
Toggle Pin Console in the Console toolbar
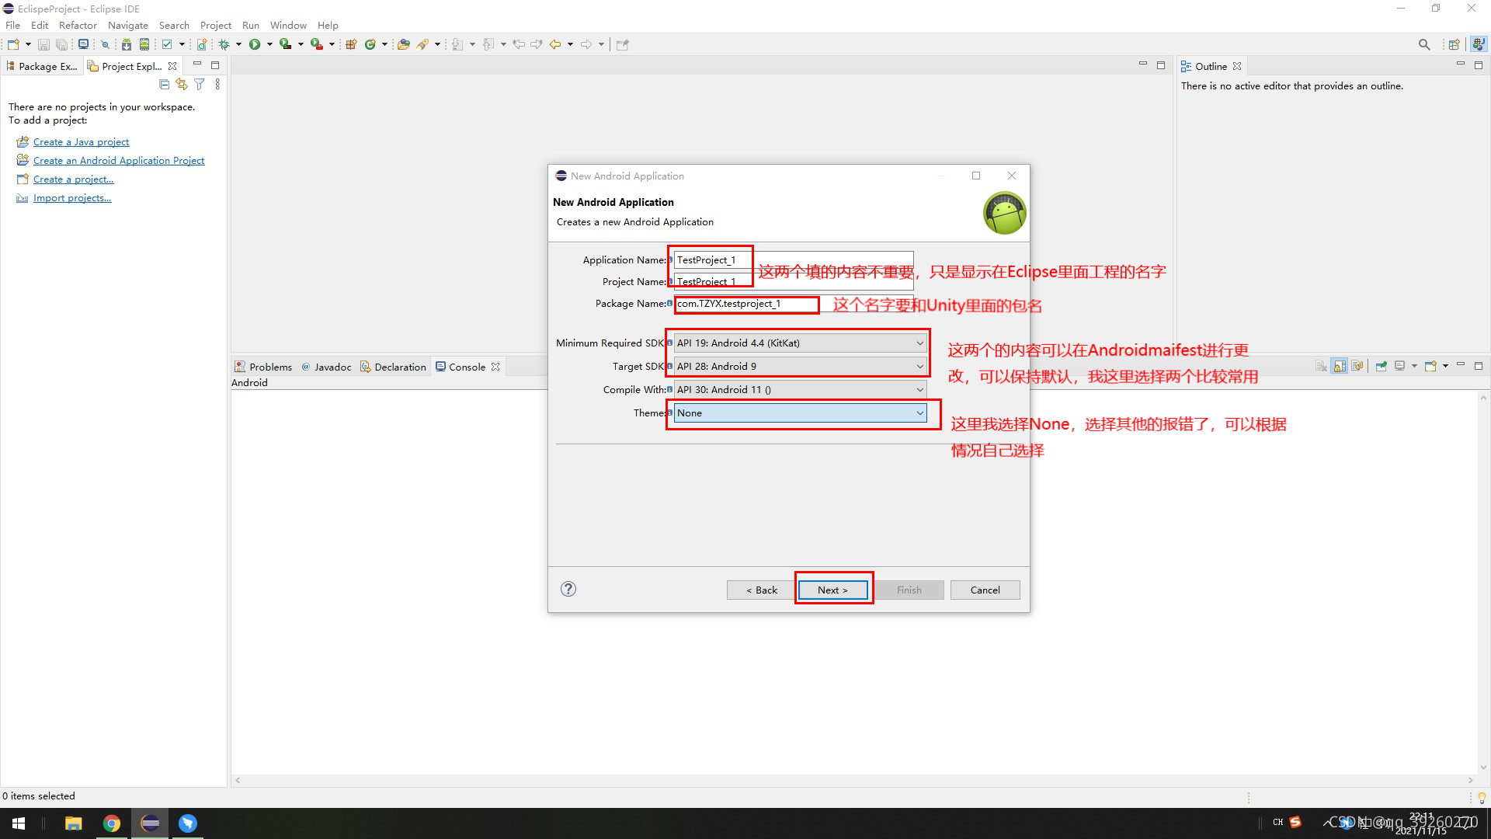[1381, 366]
